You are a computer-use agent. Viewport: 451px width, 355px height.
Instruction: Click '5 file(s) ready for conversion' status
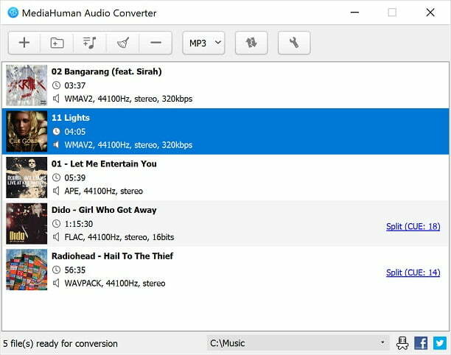pyautogui.click(x=60, y=343)
